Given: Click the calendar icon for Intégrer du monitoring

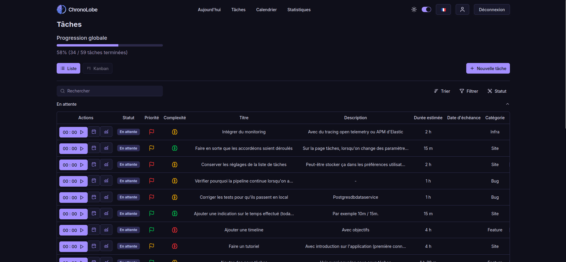Looking at the screenshot, I should [x=94, y=132].
